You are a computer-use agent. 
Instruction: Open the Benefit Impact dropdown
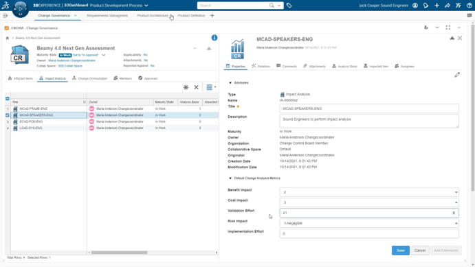(x=369, y=192)
